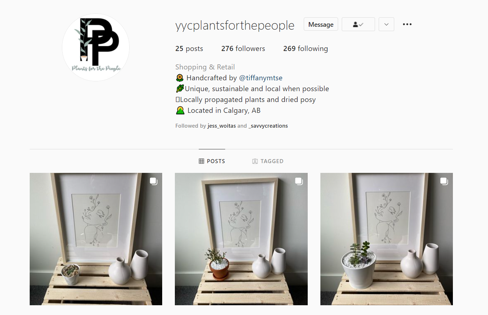Click carousel icon on the third post
Viewport: 488px width, 315px height.
click(444, 181)
